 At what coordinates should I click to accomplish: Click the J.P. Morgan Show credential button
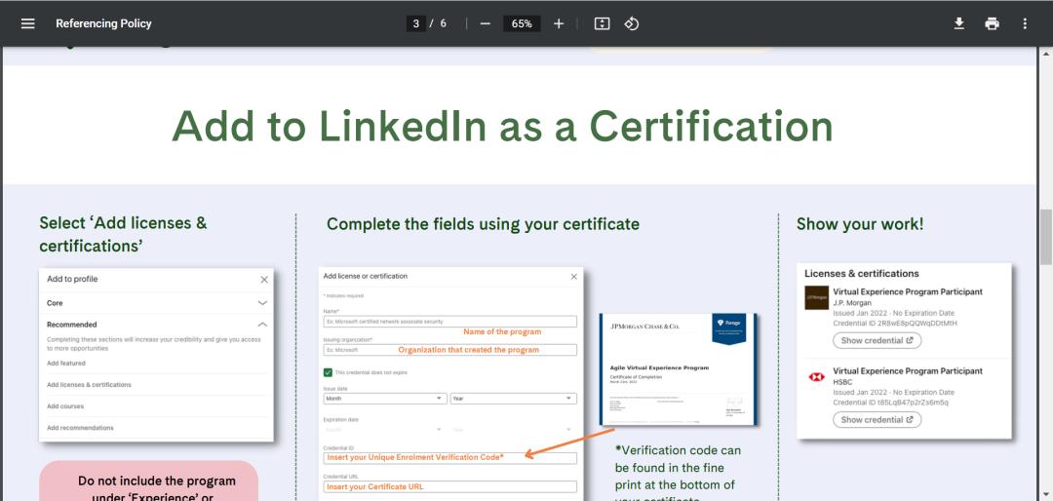click(877, 340)
